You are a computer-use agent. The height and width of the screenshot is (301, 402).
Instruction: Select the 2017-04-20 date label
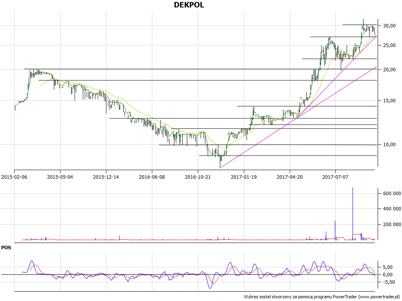[290, 177]
